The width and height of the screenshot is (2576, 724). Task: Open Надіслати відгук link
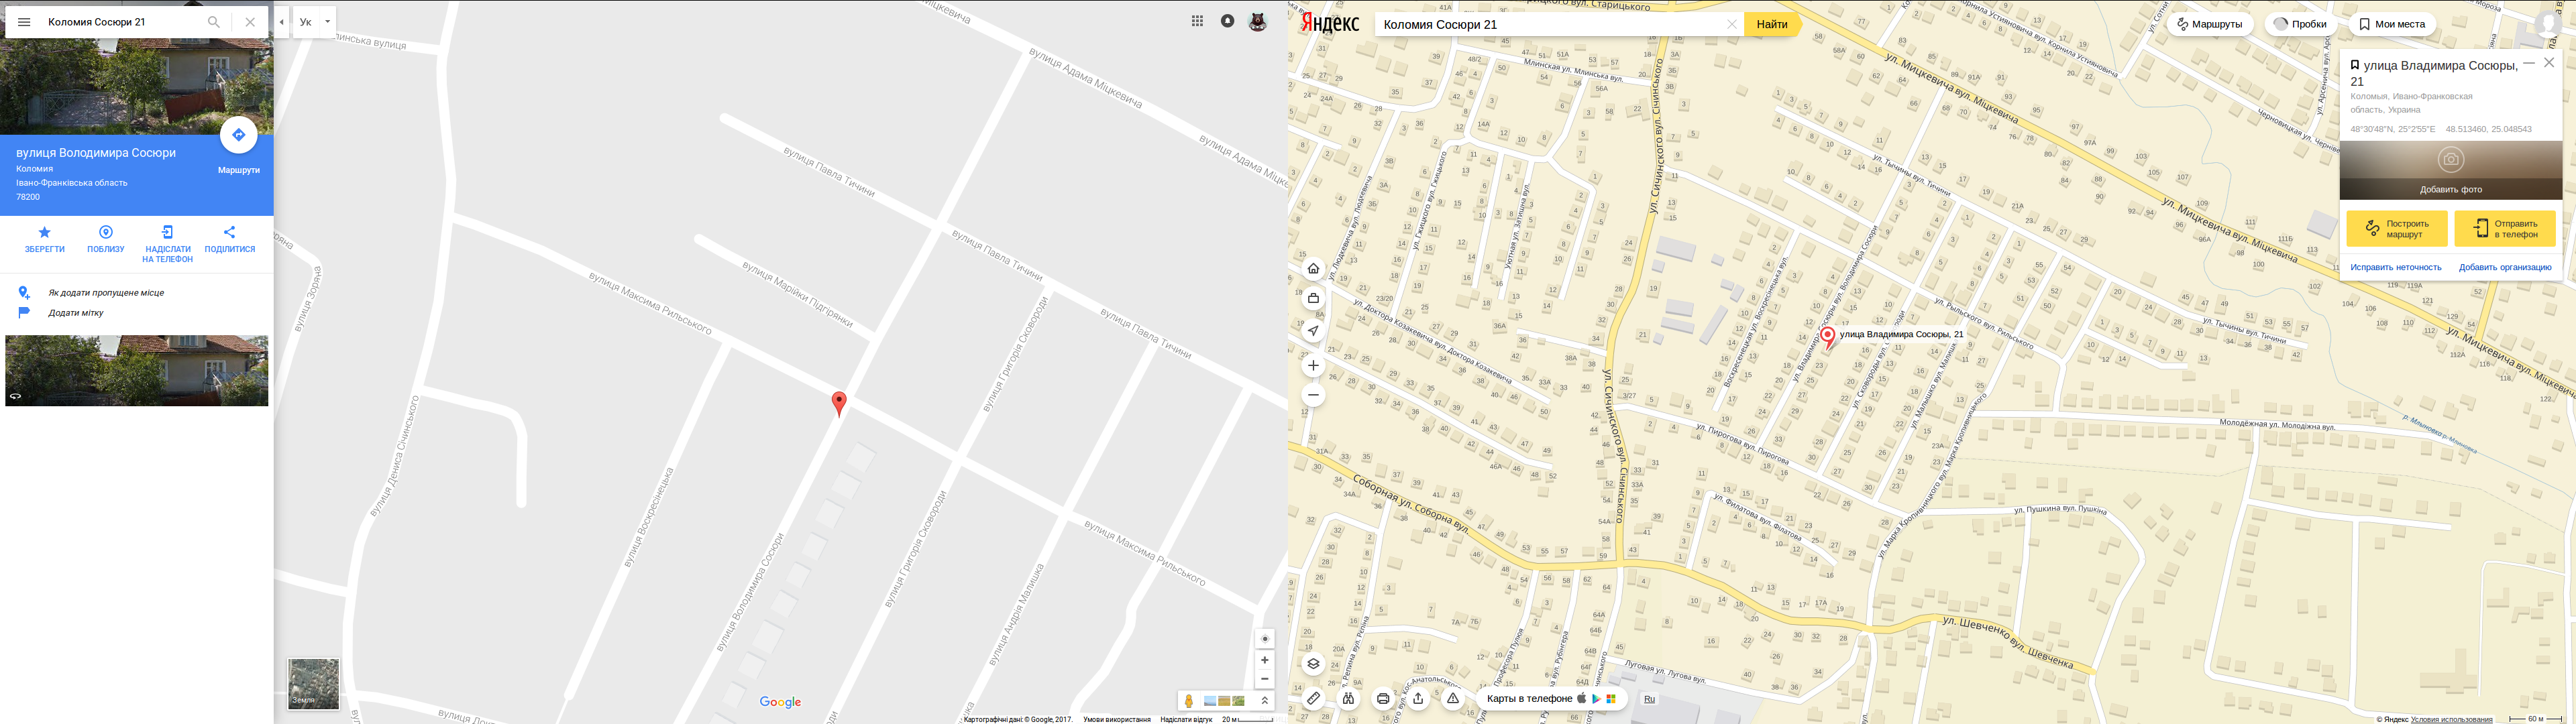point(1186,719)
